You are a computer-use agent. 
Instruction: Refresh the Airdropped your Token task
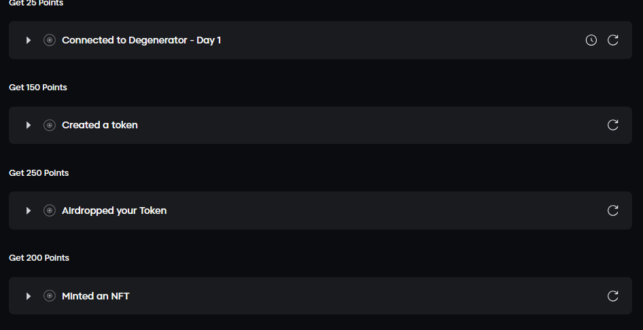612,210
